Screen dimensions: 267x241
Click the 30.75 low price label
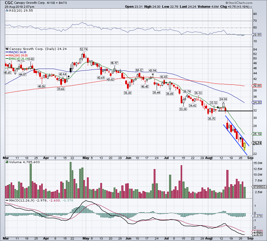tap(211, 119)
